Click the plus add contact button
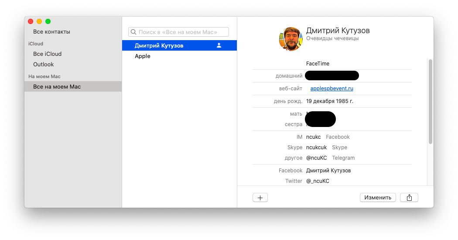Screen dimensions: 458x240 point(260,198)
